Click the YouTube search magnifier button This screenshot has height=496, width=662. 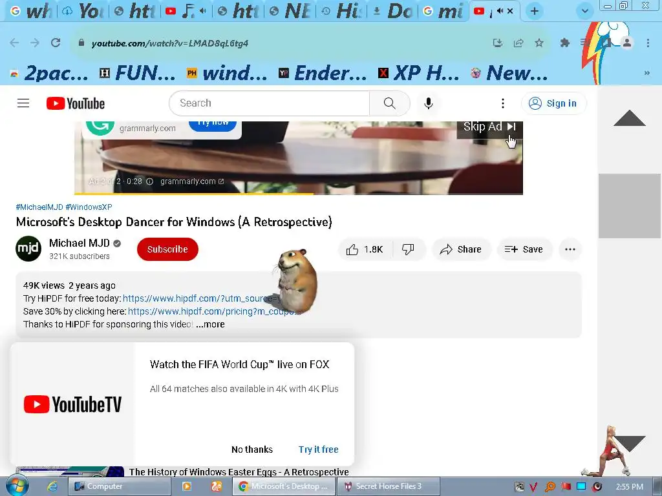pos(389,103)
